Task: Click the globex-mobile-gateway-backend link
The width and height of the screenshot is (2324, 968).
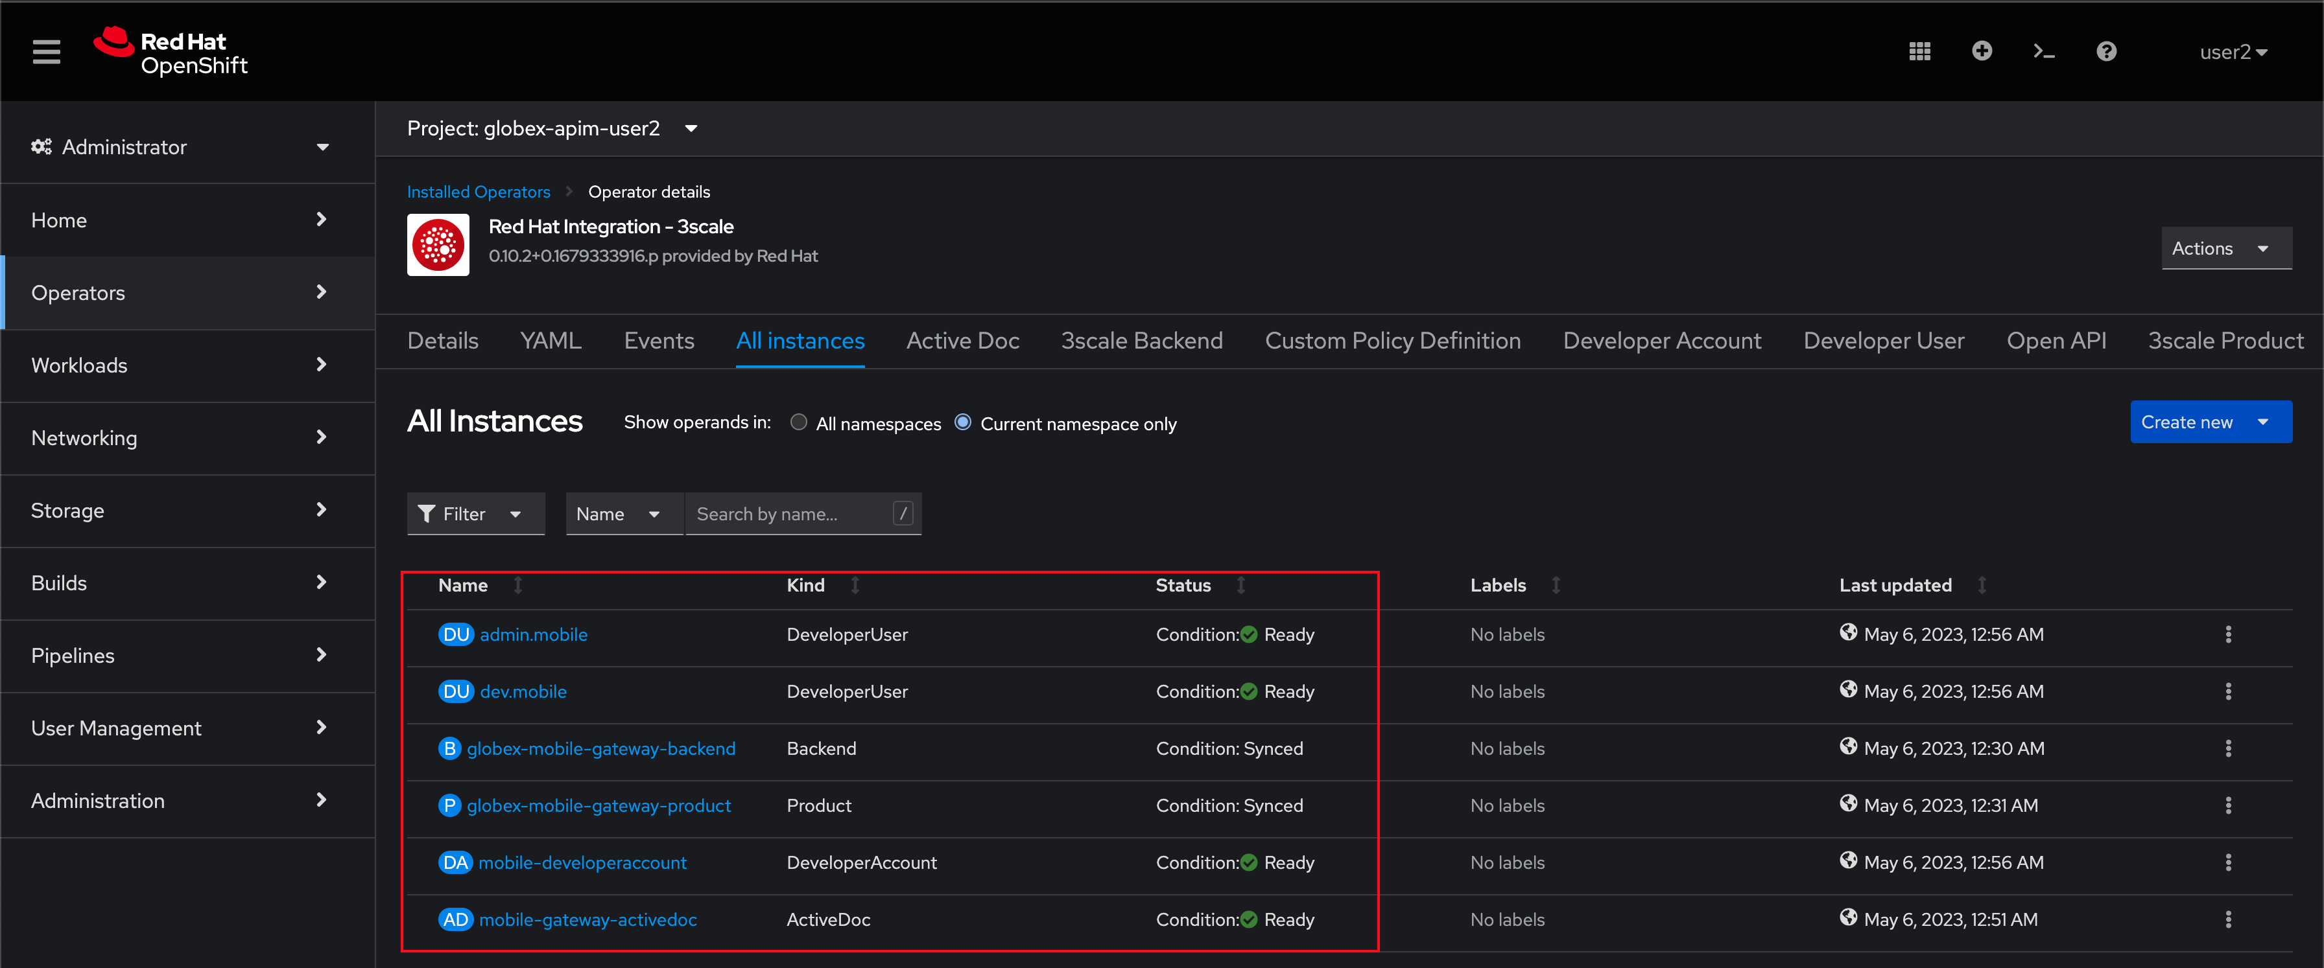Action: 602,748
